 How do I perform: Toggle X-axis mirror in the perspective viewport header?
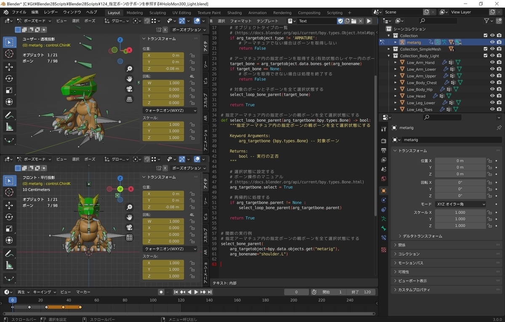click(x=165, y=30)
